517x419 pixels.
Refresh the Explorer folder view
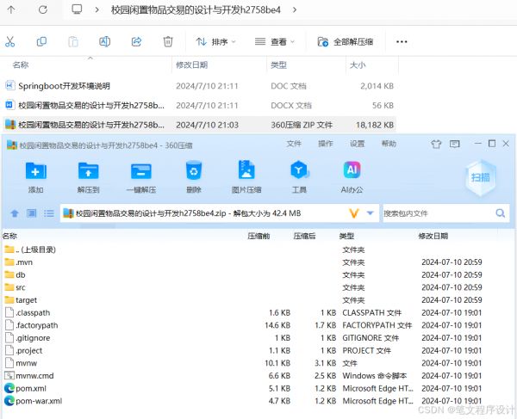pos(43,9)
